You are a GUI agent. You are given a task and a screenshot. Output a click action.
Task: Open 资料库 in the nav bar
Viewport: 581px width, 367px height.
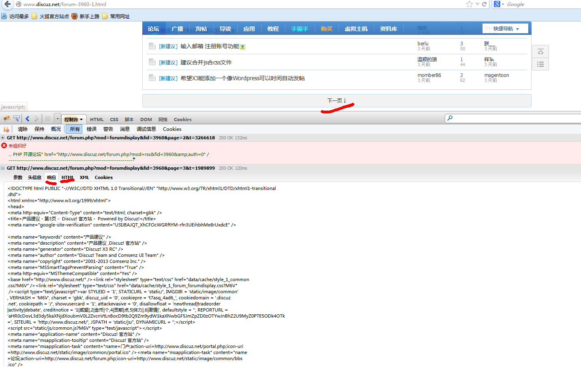(x=388, y=29)
